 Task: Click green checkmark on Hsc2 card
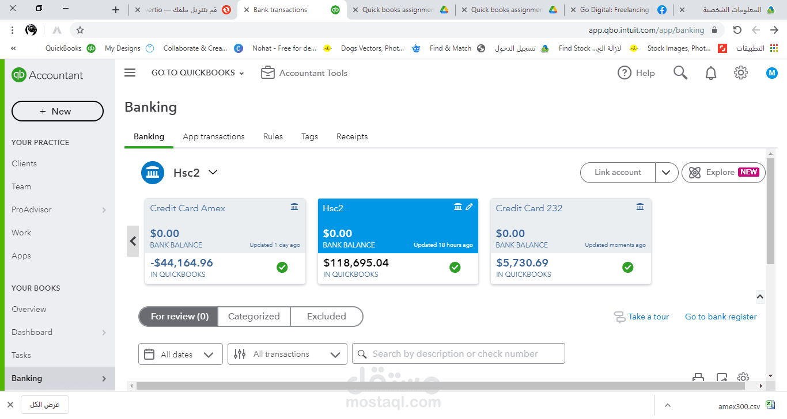(x=455, y=267)
